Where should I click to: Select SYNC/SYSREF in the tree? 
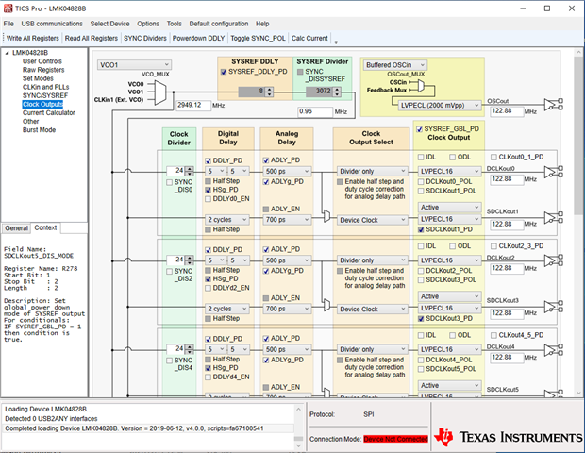pos(45,95)
